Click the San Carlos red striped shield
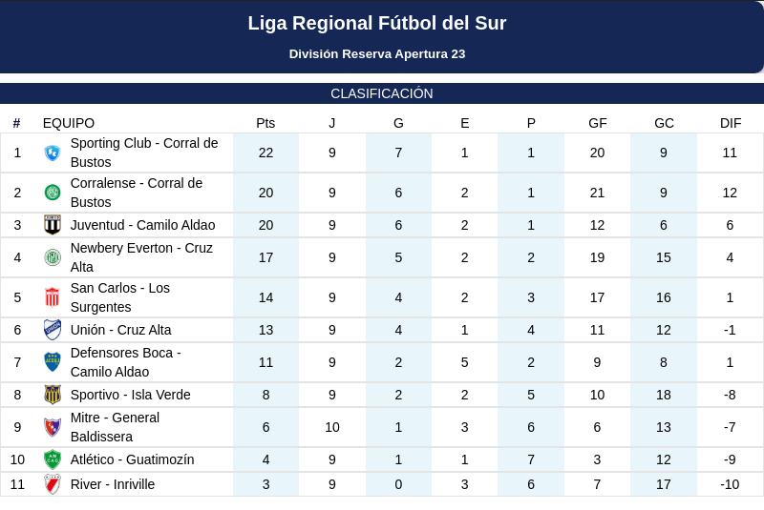 click(53, 297)
